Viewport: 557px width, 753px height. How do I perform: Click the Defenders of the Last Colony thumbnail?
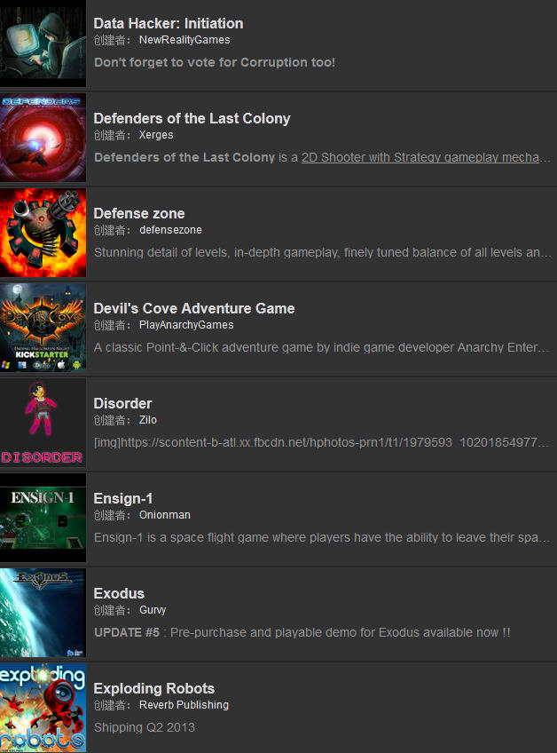coord(43,138)
